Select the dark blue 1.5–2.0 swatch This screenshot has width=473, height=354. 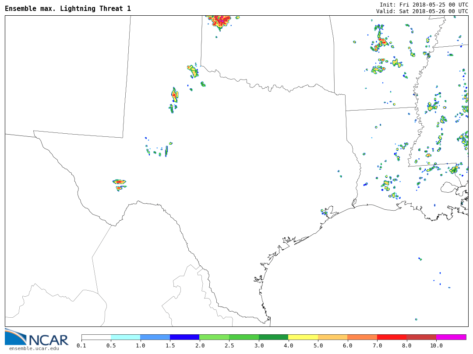(x=184, y=337)
